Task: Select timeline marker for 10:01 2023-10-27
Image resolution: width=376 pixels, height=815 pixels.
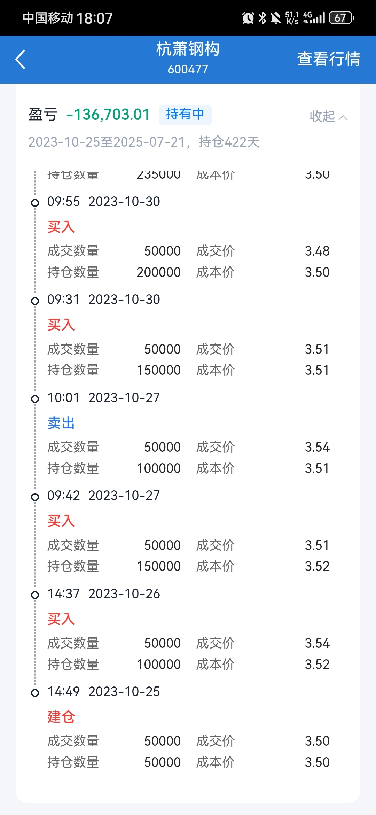Action: coord(35,399)
